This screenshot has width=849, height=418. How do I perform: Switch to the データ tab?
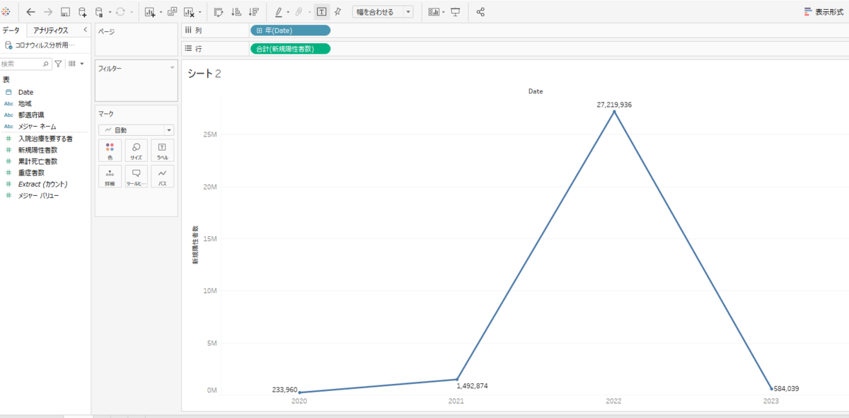coord(11,30)
